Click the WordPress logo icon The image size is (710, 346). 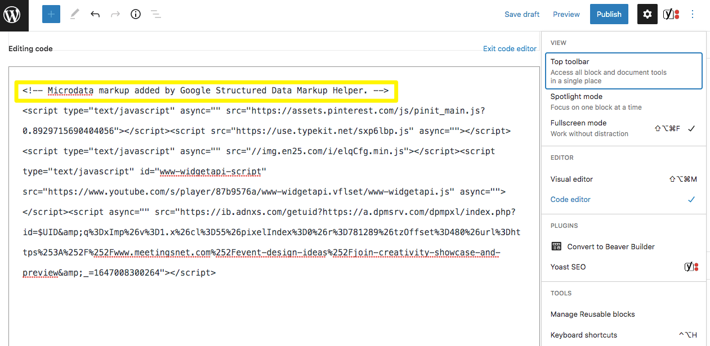click(14, 15)
